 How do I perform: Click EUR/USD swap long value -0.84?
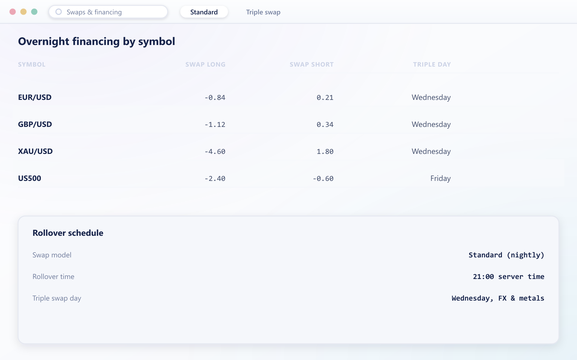(x=215, y=97)
